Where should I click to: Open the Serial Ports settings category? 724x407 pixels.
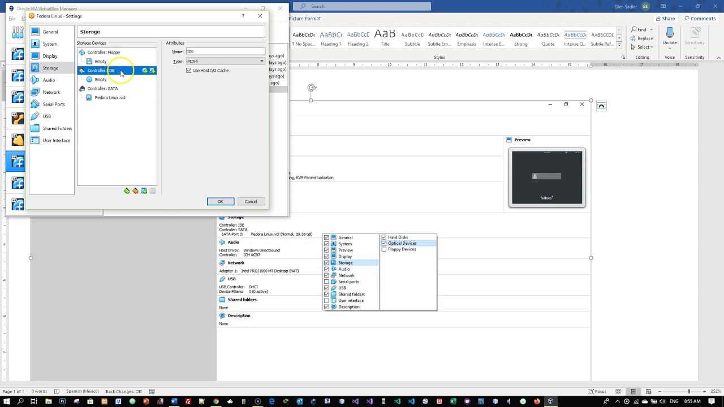[x=51, y=104]
